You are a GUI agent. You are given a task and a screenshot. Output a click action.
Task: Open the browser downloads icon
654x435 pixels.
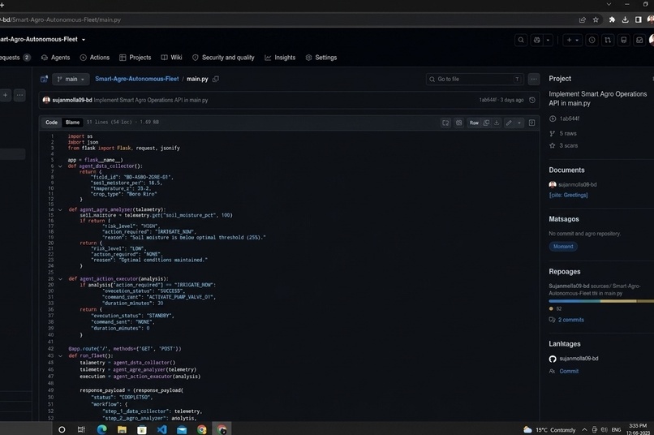click(625, 19)
